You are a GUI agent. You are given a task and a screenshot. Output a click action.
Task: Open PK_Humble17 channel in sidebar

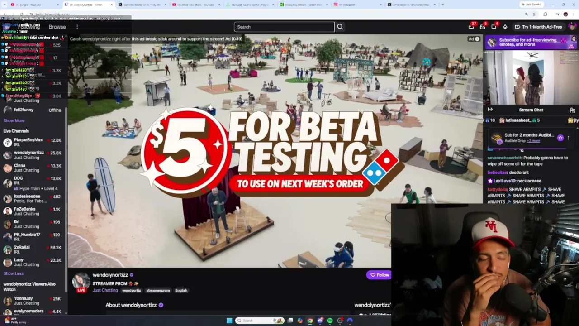click(33, 237)
